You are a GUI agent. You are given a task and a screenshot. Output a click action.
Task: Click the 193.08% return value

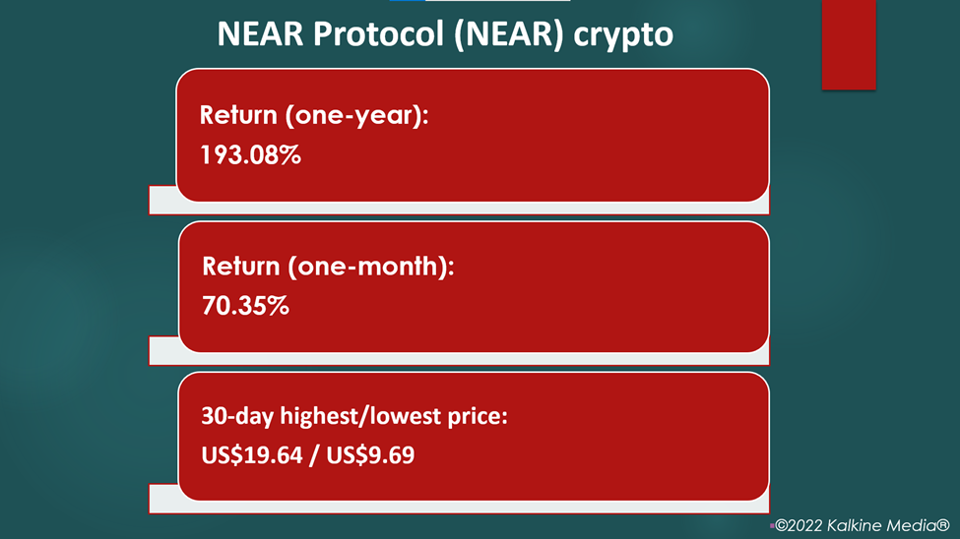(x=250, y=154)
